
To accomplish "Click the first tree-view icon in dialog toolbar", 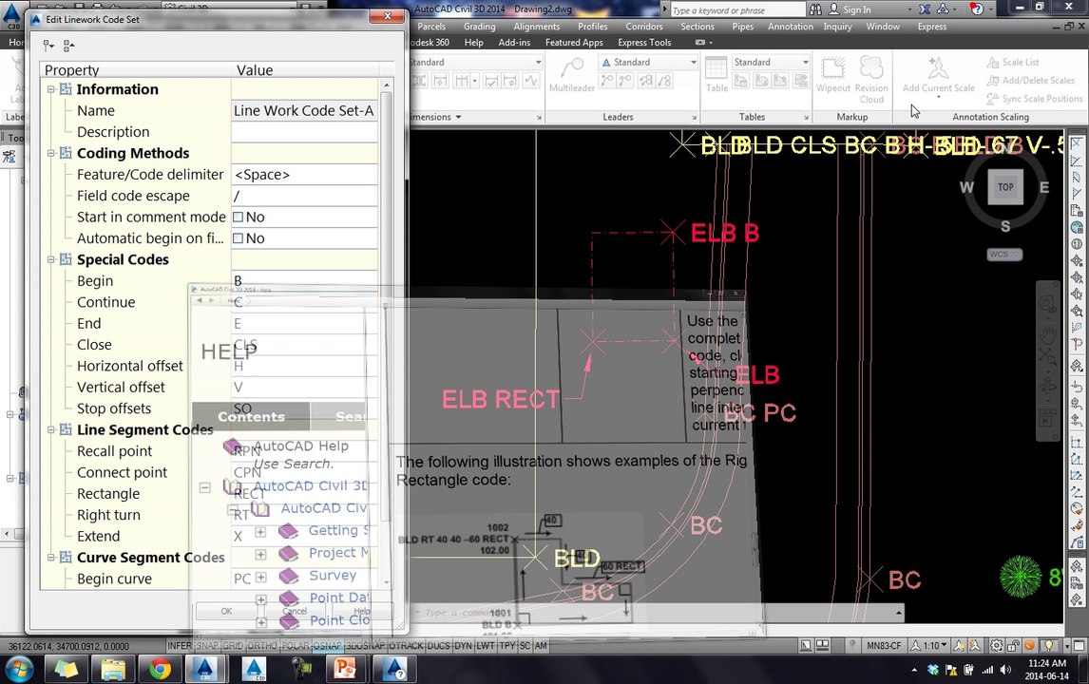I will click(48, 46).
